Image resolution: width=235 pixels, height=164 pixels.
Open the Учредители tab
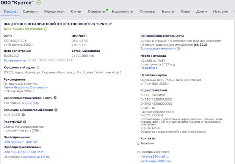pos(54,11)
